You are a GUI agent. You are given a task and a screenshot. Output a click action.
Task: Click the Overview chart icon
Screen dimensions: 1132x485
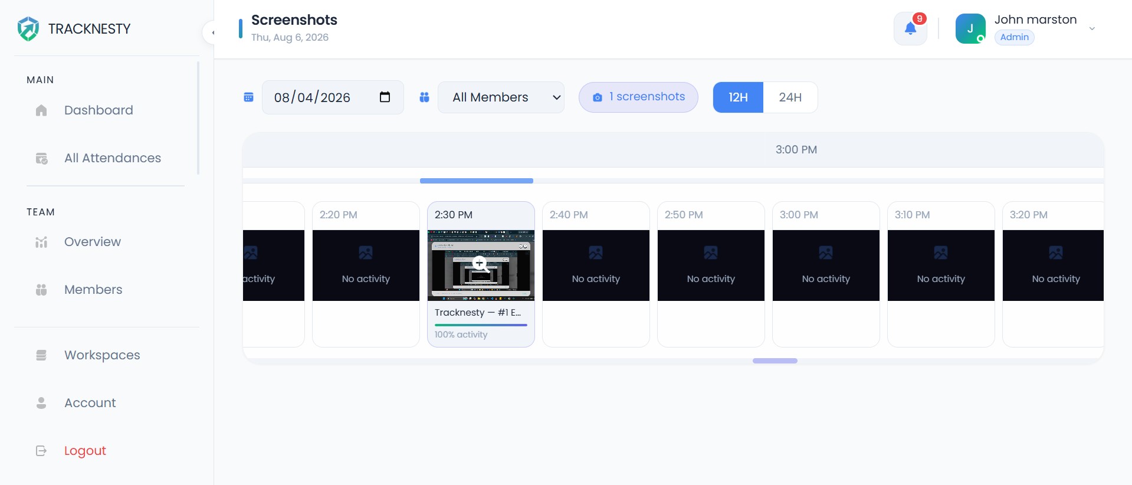click(41, 242)
